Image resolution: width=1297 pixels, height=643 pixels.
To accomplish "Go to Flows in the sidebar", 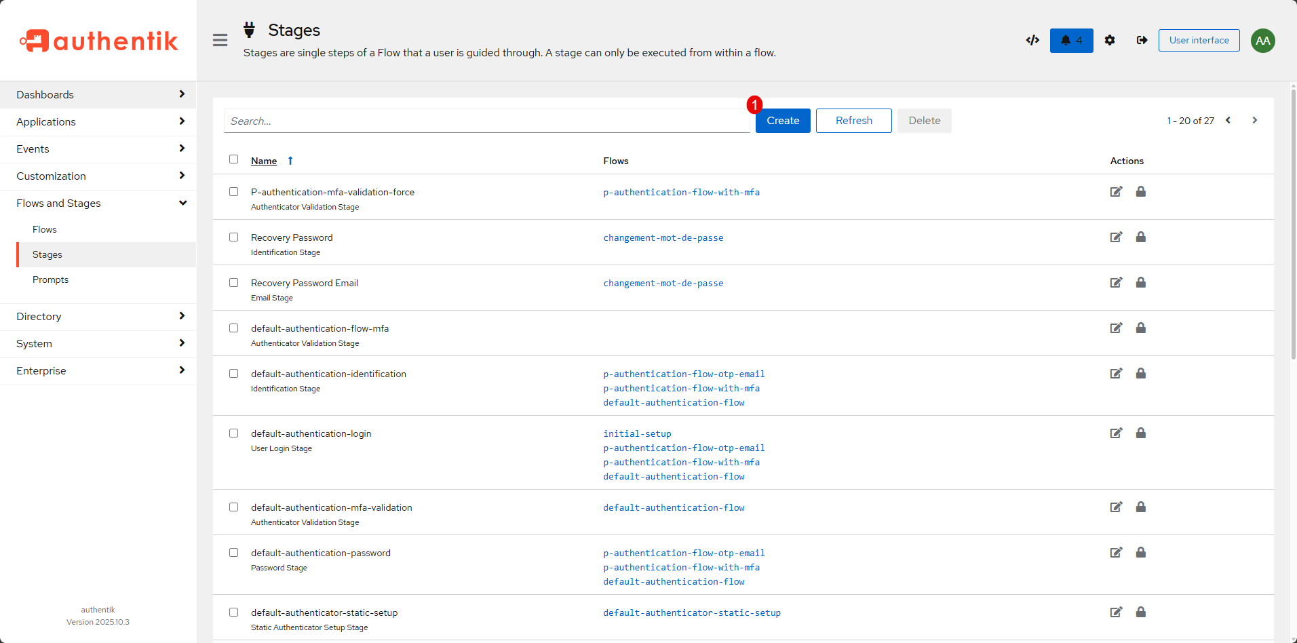I will (45, 230).
